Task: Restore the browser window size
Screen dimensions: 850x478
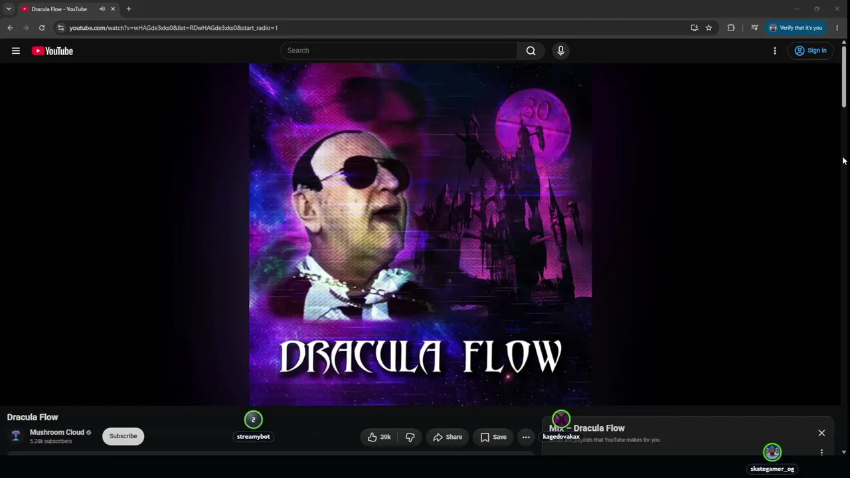Action: click(x=817, y=9)
